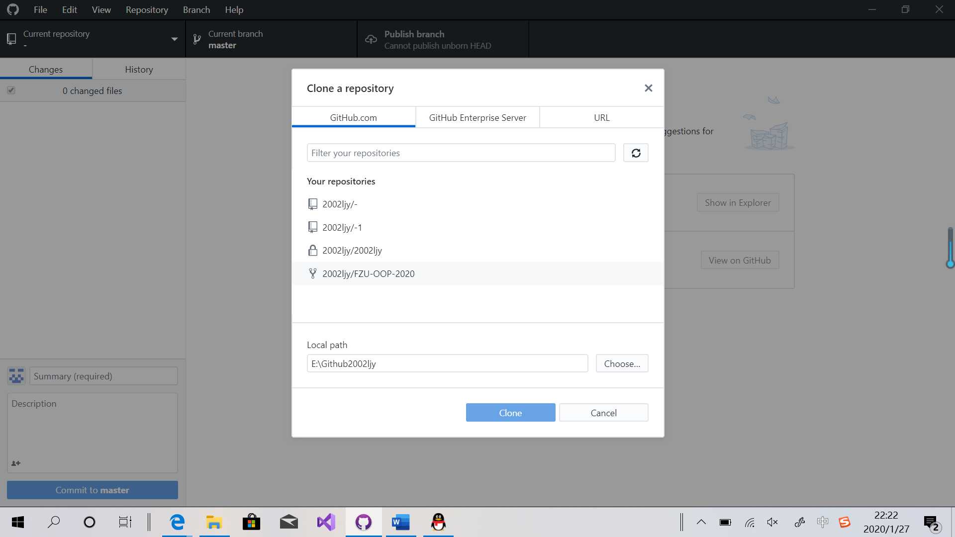Click the publish cloud upload icon
This screenshot has height=537, width=955.
point(371,39)
